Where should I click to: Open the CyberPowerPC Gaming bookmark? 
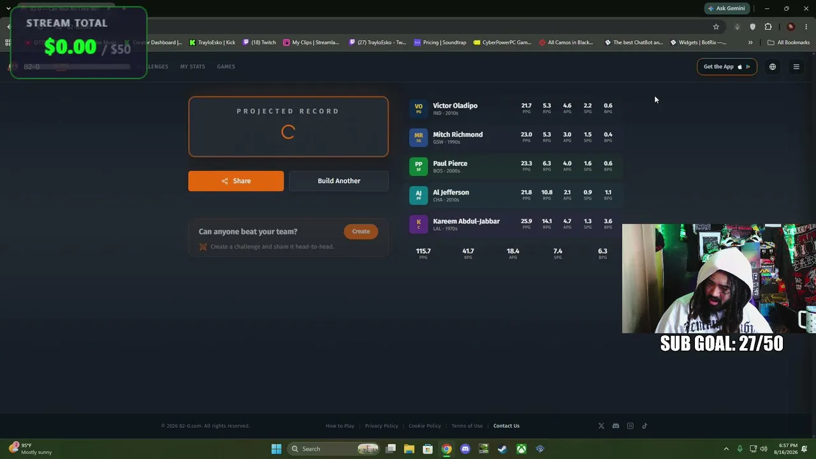[502, 43]
